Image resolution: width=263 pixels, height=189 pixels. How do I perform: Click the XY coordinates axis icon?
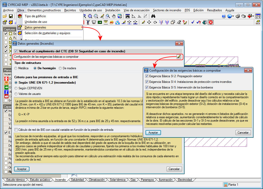(134, 16)
